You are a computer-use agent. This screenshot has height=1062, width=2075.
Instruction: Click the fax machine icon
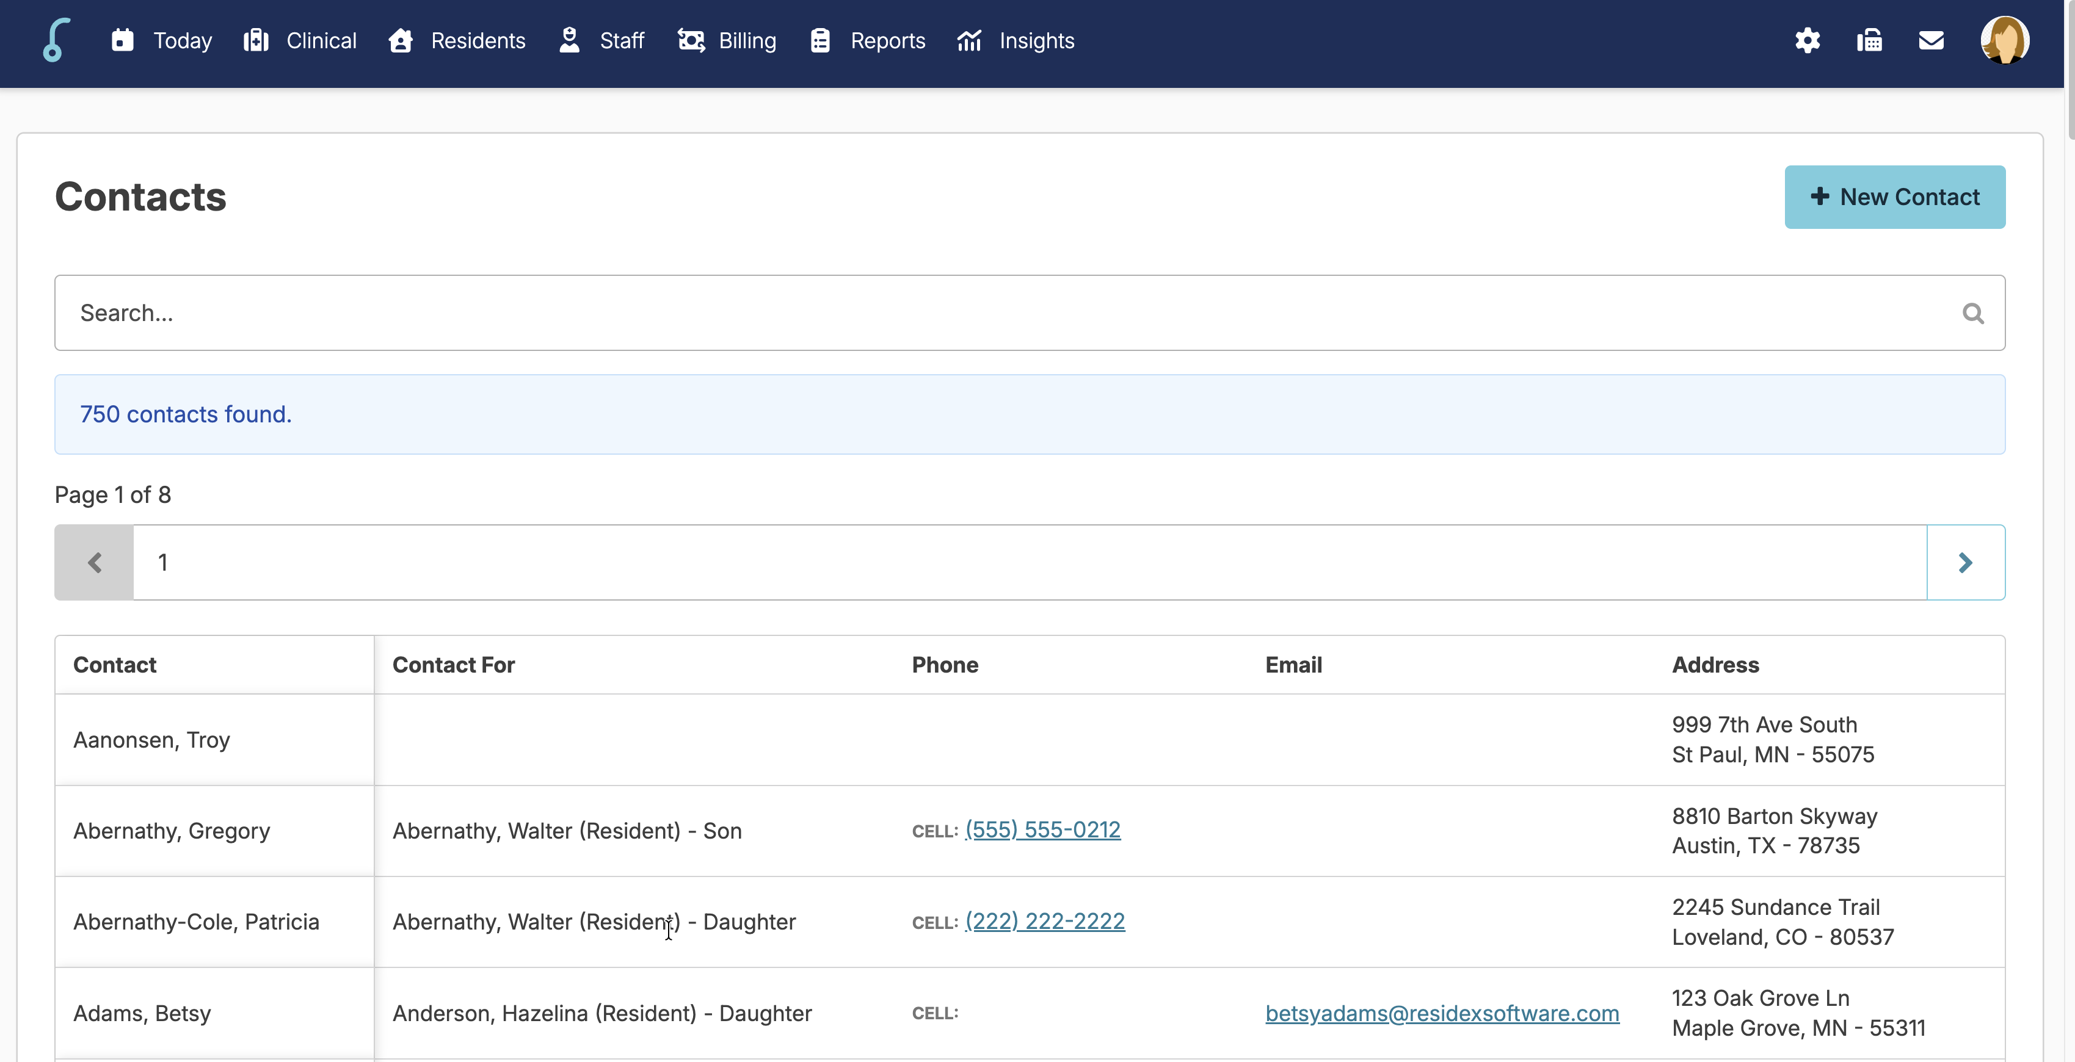pos(1870,40)
